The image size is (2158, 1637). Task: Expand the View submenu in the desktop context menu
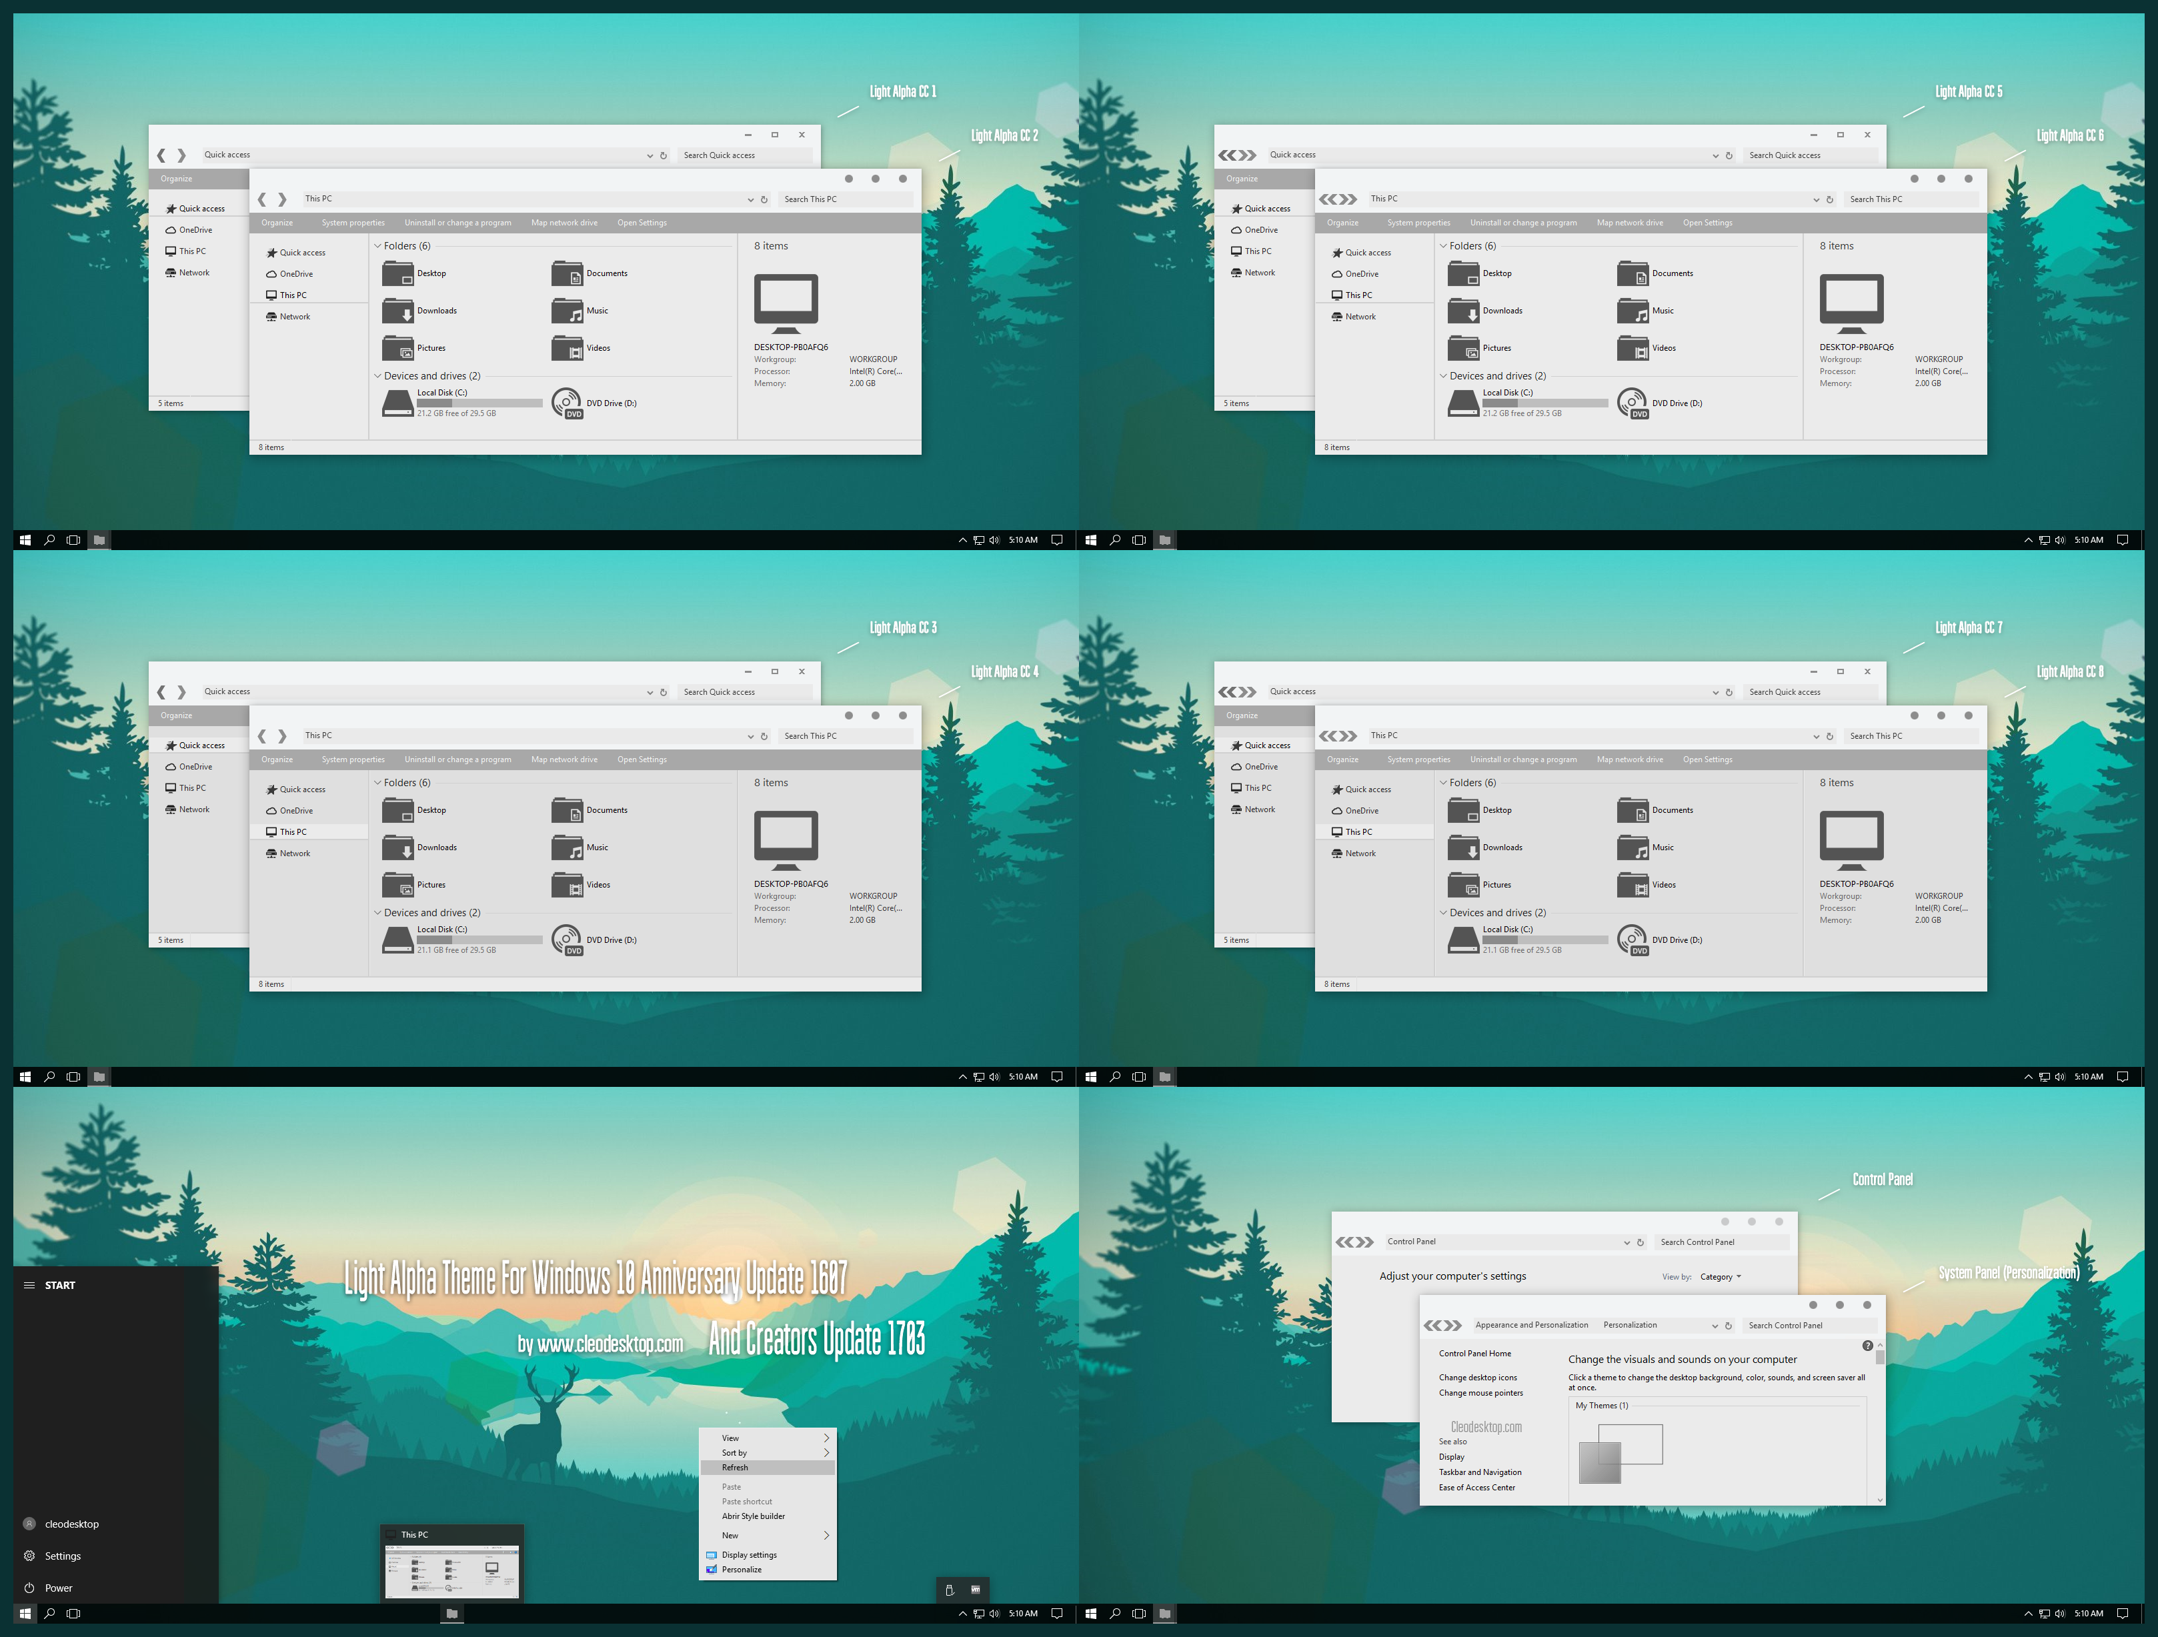coord(767,1438)
